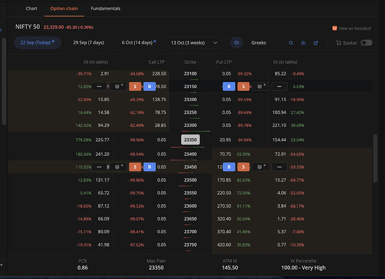Click the 23700 strike price
Image resolution: width=385 pixels, height=279 pixels.
point(191,232)
